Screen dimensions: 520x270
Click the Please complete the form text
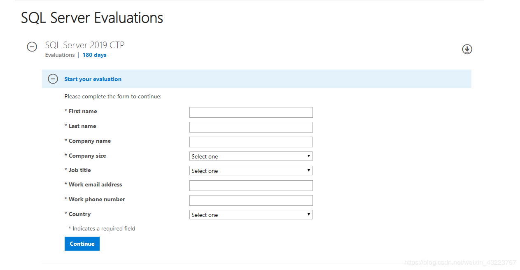(113, 97)
